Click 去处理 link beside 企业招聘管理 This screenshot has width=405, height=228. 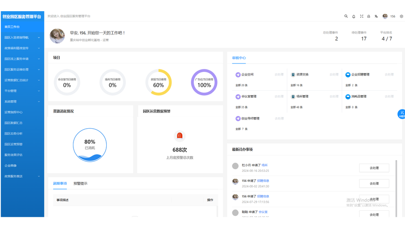(389, 74)
